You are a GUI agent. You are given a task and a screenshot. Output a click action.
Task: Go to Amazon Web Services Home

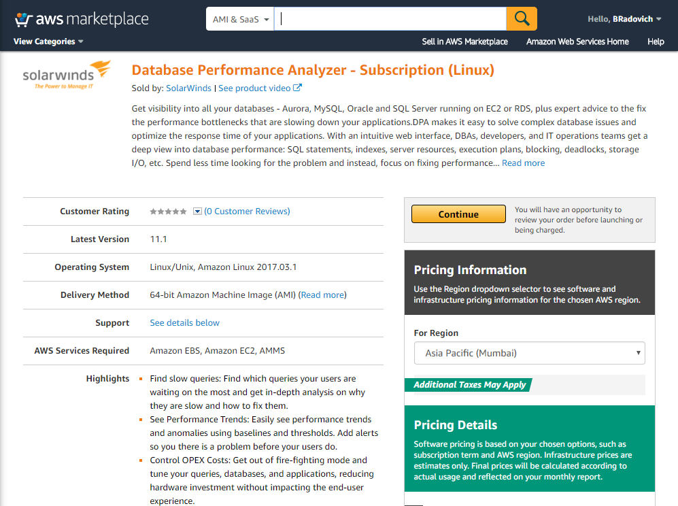[577, 41]
